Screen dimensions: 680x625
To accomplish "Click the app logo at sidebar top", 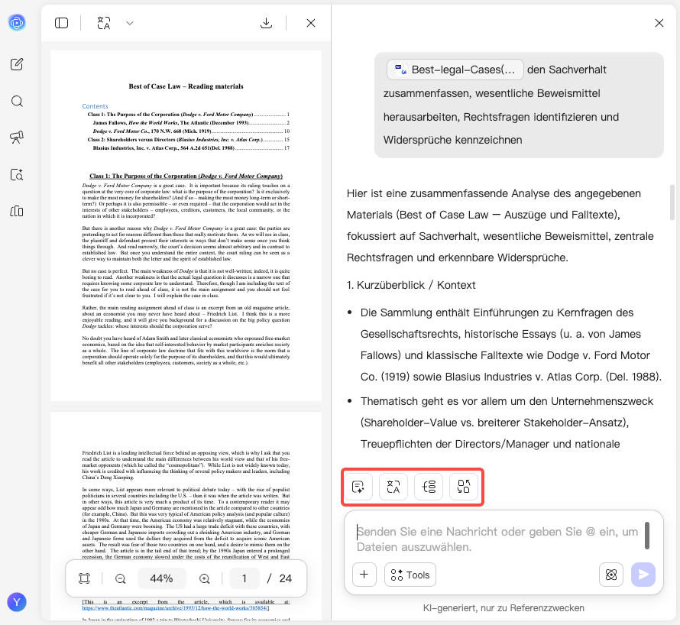I will click(17, 22).
